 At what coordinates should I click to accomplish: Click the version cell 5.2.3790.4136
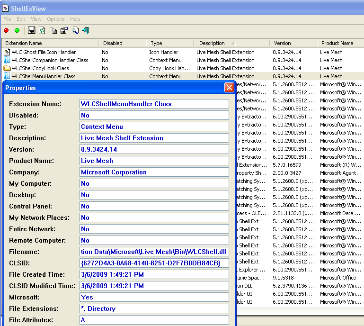(x=293, y=286)
